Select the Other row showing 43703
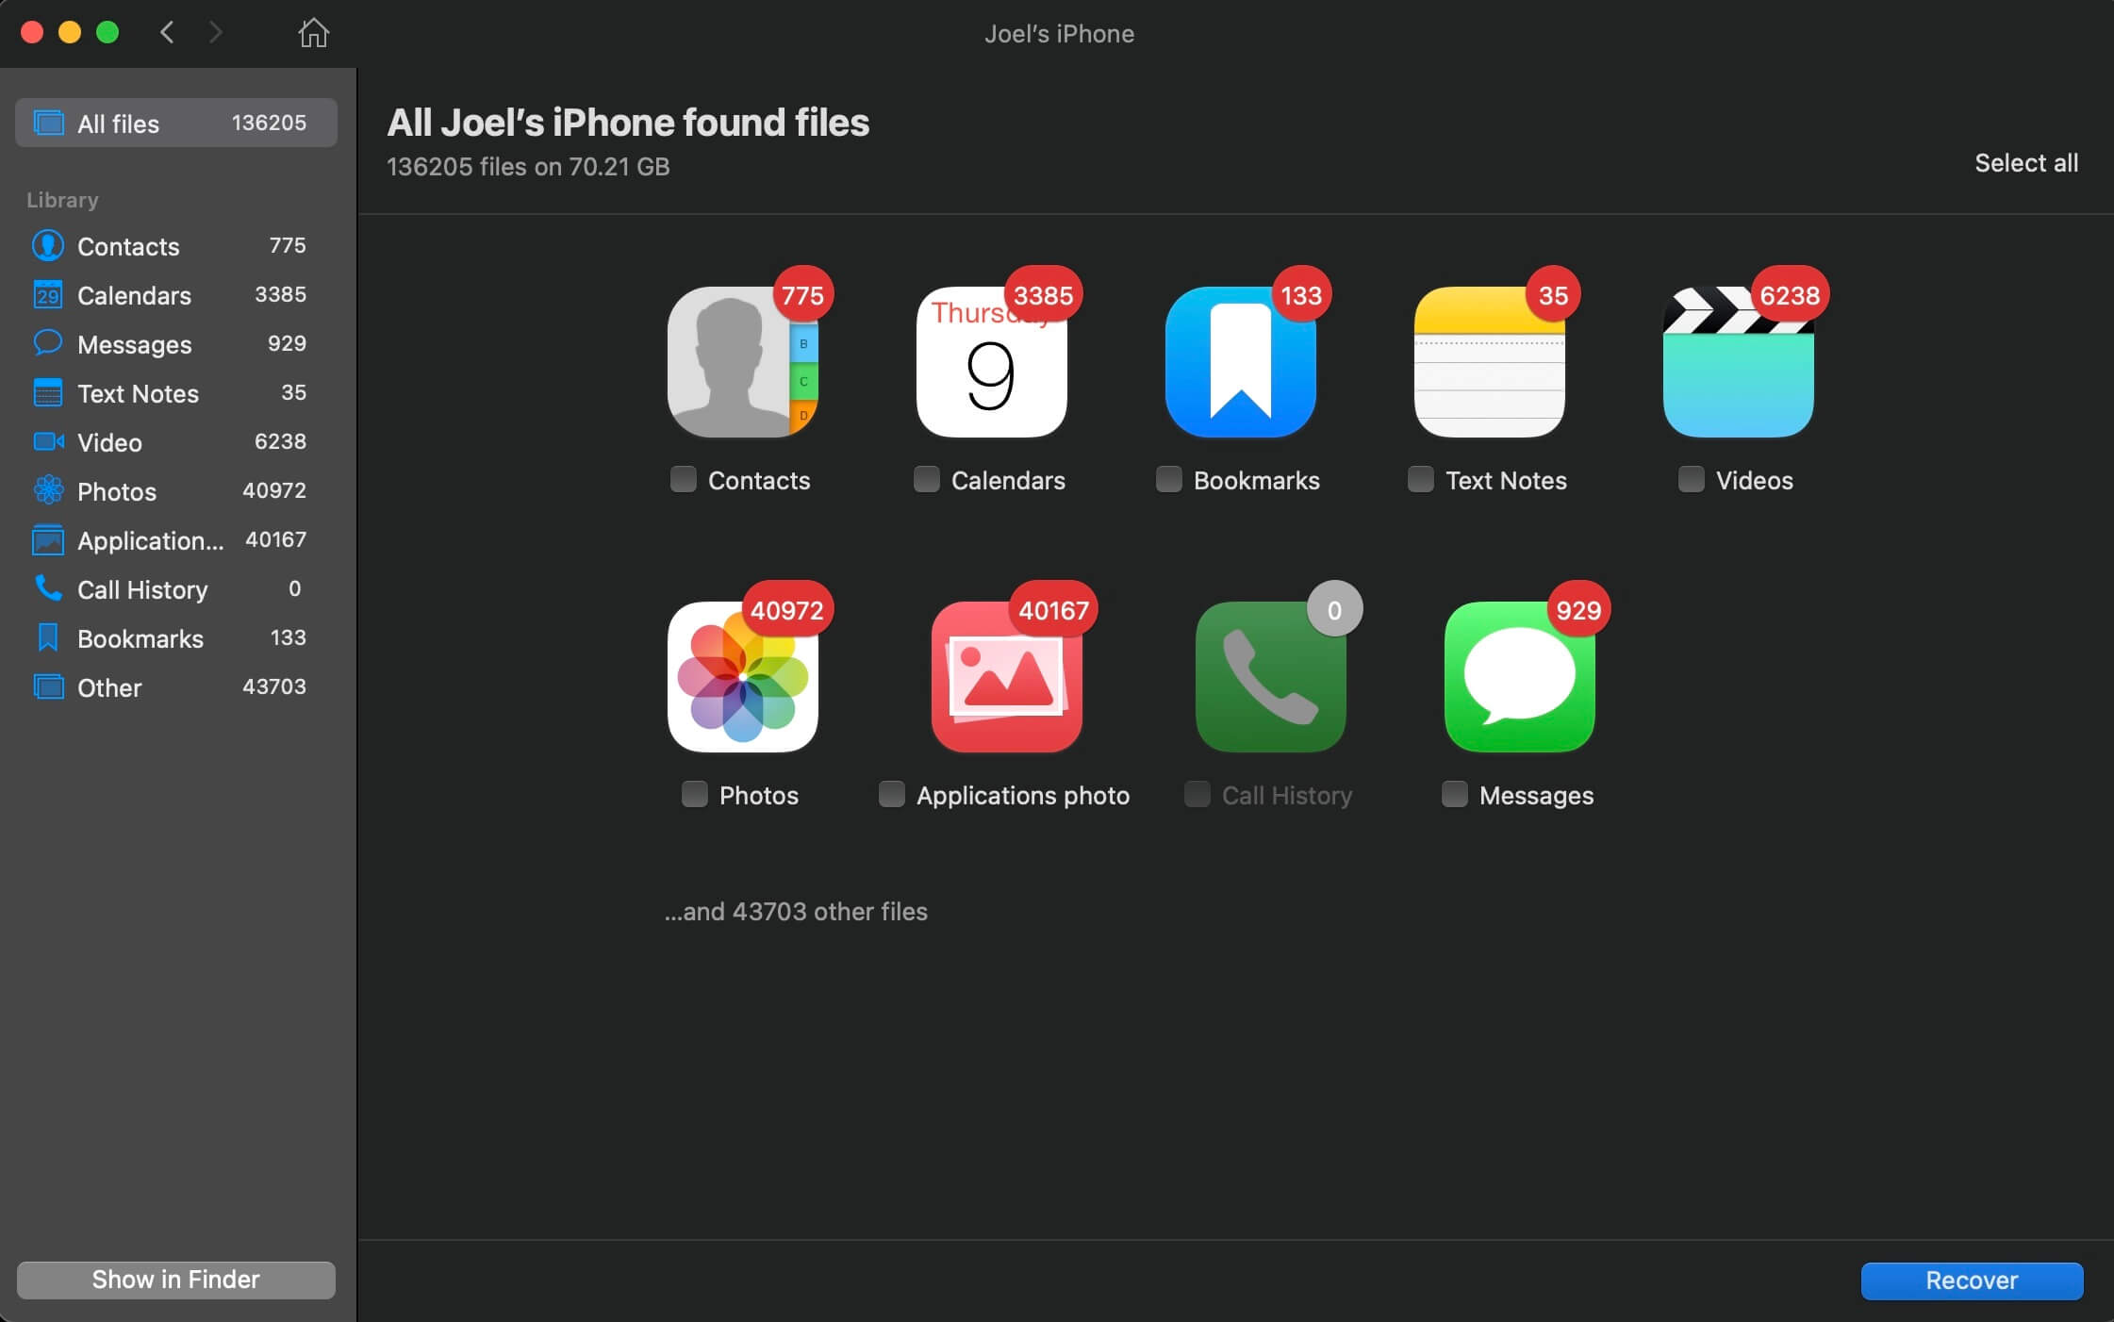Viewport: 2114px width, 1322px height. [x=176, y=687]
